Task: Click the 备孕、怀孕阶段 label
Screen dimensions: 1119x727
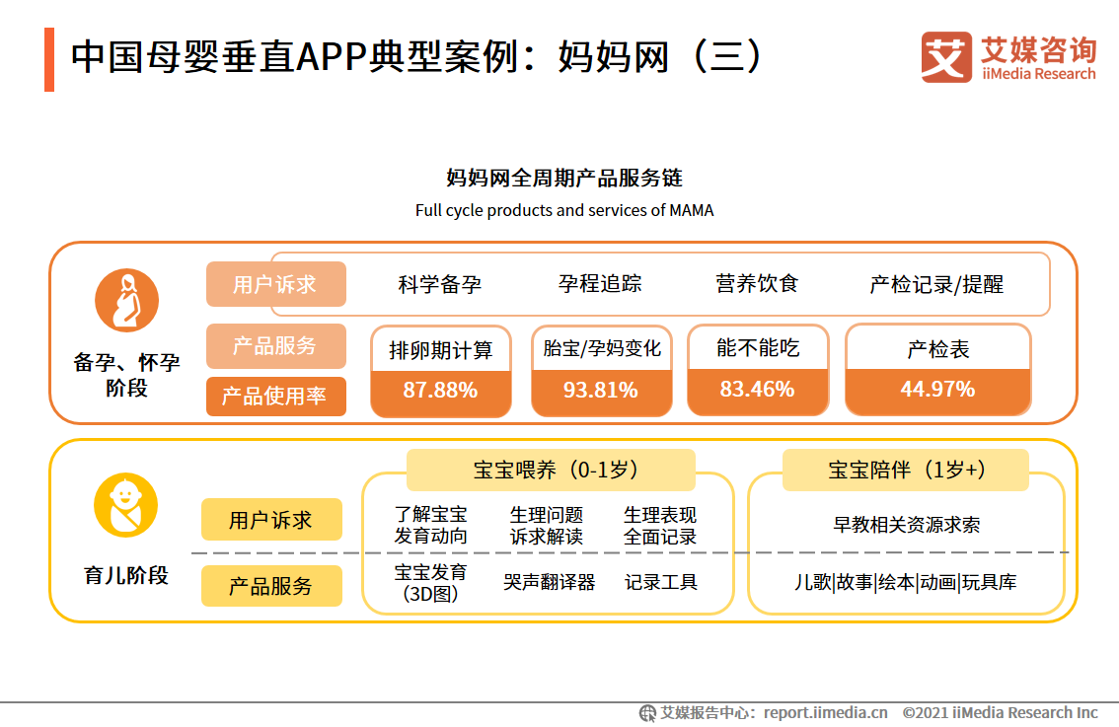Action: tap(126, 375)
